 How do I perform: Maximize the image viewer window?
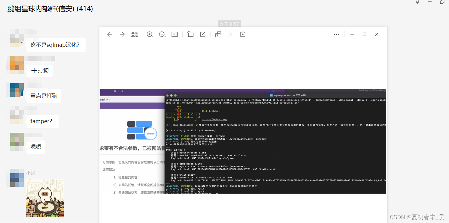pos(364,34)
